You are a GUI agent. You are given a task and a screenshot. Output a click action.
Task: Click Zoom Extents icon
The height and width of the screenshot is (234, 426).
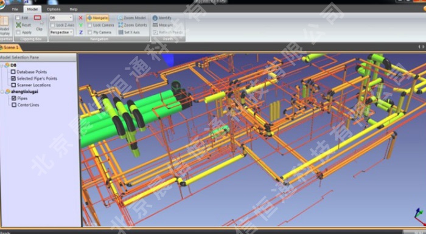tap(120, 25)
